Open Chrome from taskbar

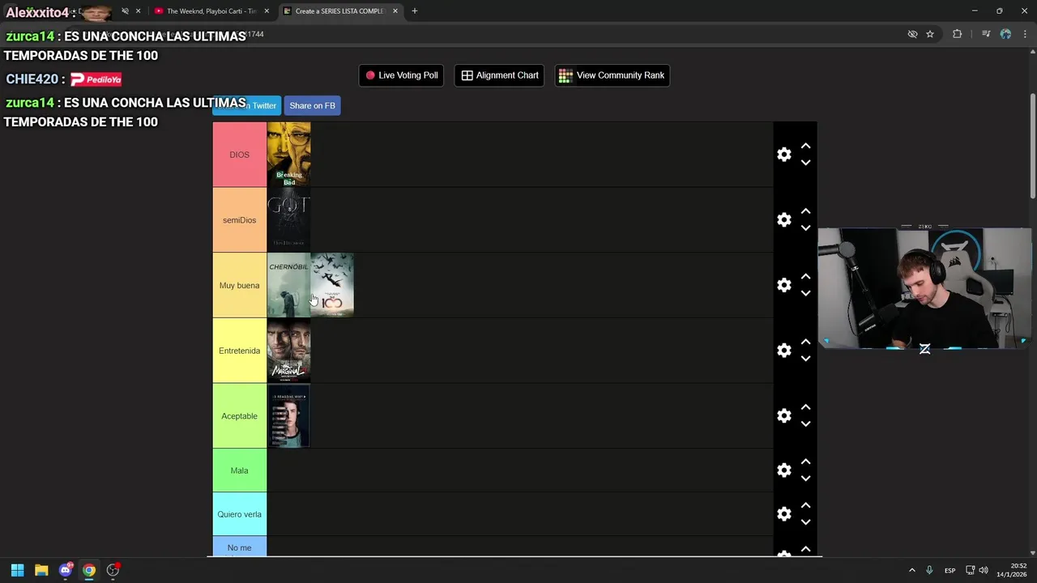(x=89, y=570)
